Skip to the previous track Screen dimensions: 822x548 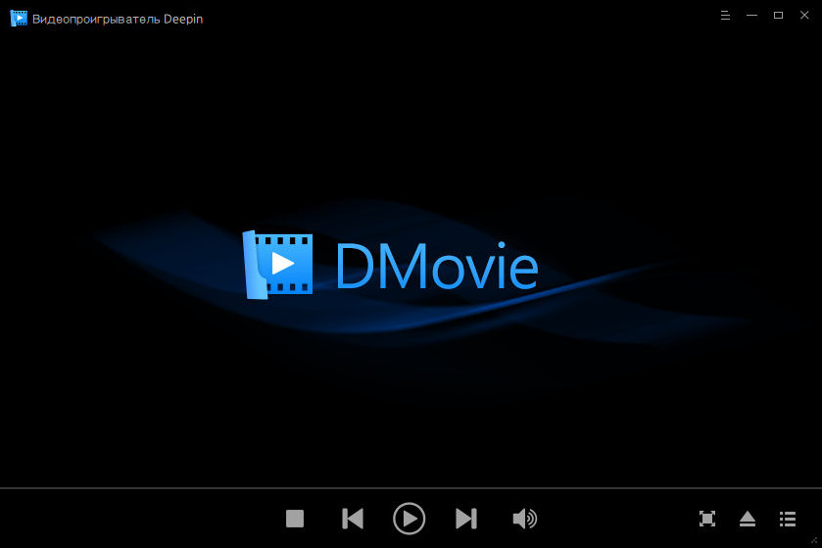coord(353,519)
